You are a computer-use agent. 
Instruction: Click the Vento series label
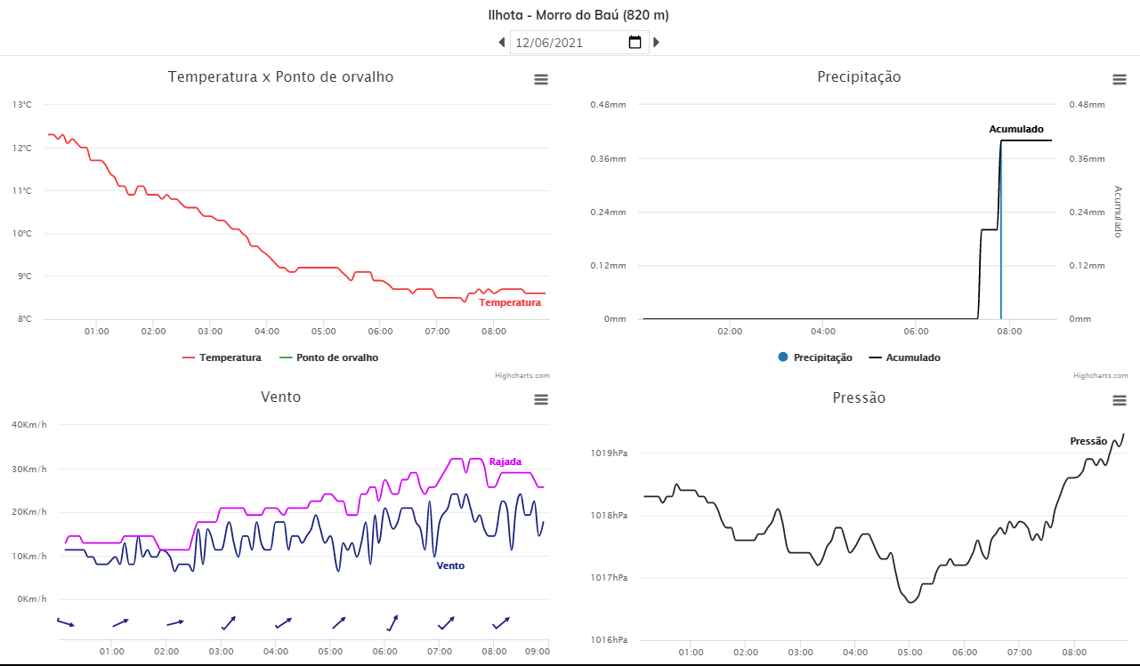(450, 566)
